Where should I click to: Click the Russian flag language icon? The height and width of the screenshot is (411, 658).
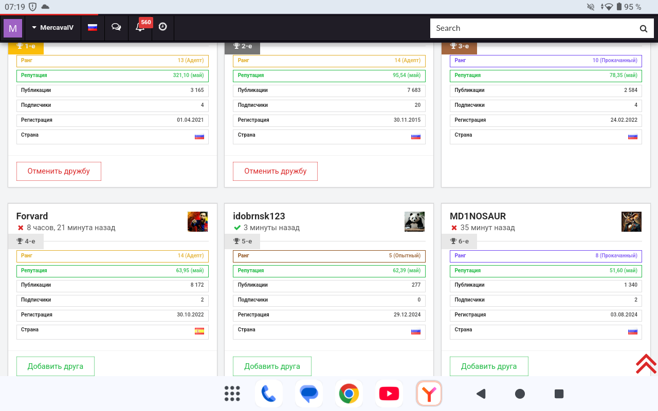pyautogui.click(x=93, y=28)
